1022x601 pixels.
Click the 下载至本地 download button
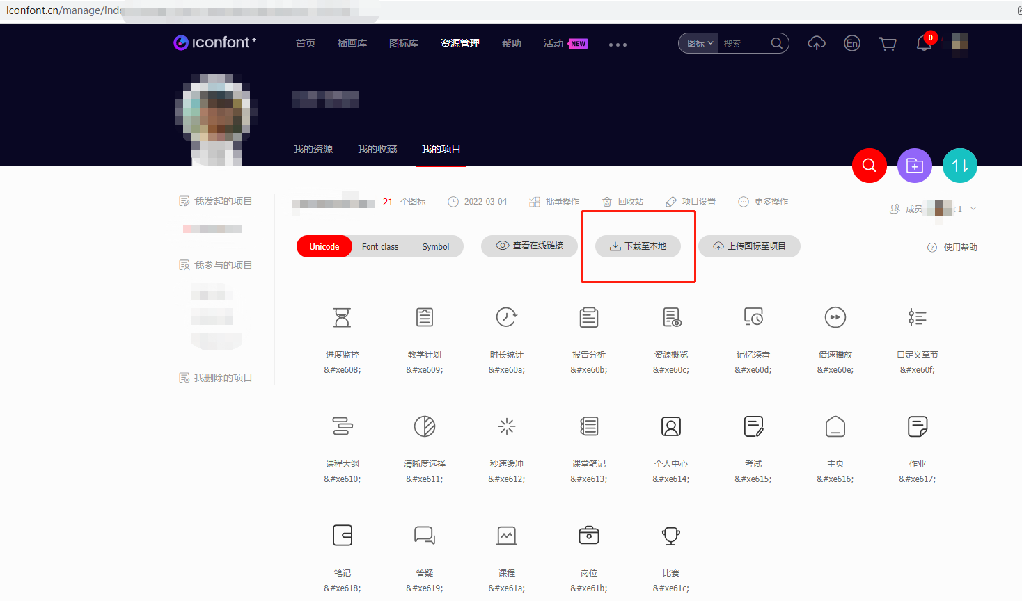638,246
